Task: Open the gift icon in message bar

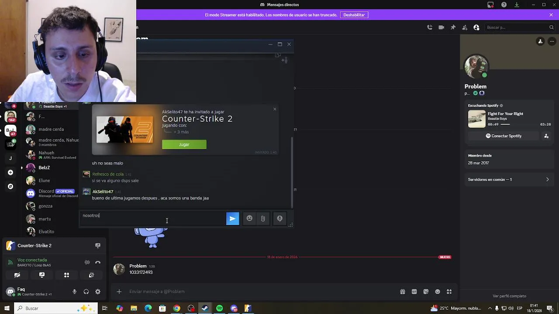Action: (403, 292)
